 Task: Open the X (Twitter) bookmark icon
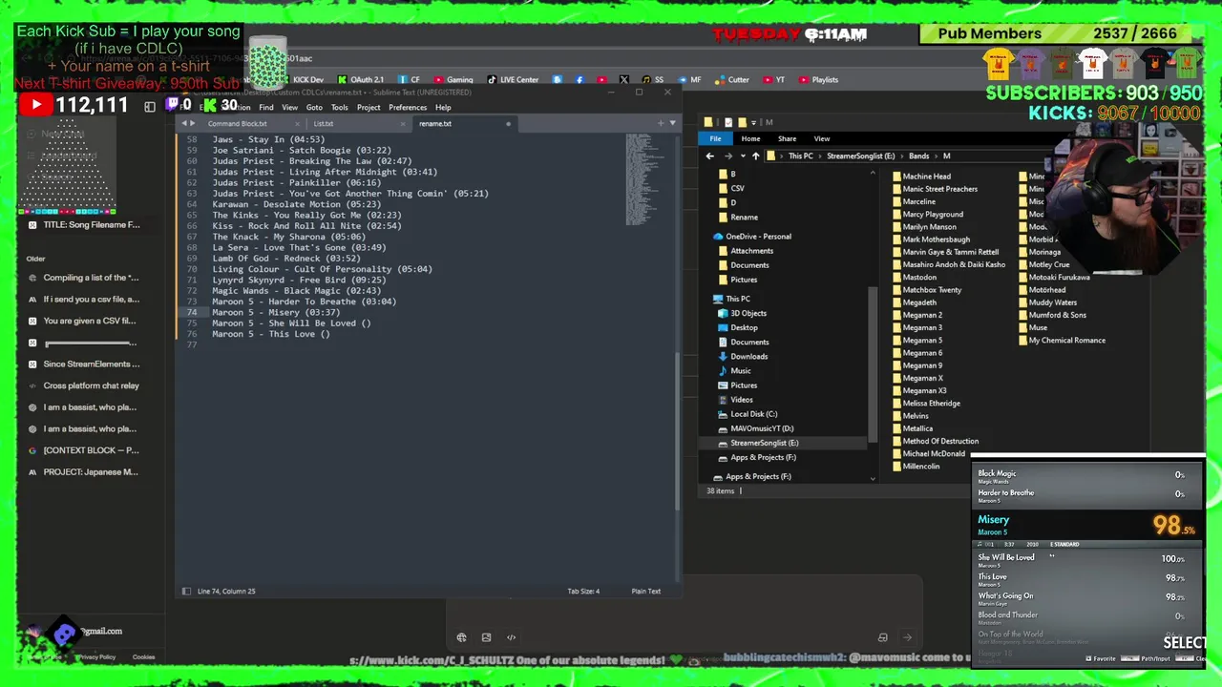(x=624, y=80)
